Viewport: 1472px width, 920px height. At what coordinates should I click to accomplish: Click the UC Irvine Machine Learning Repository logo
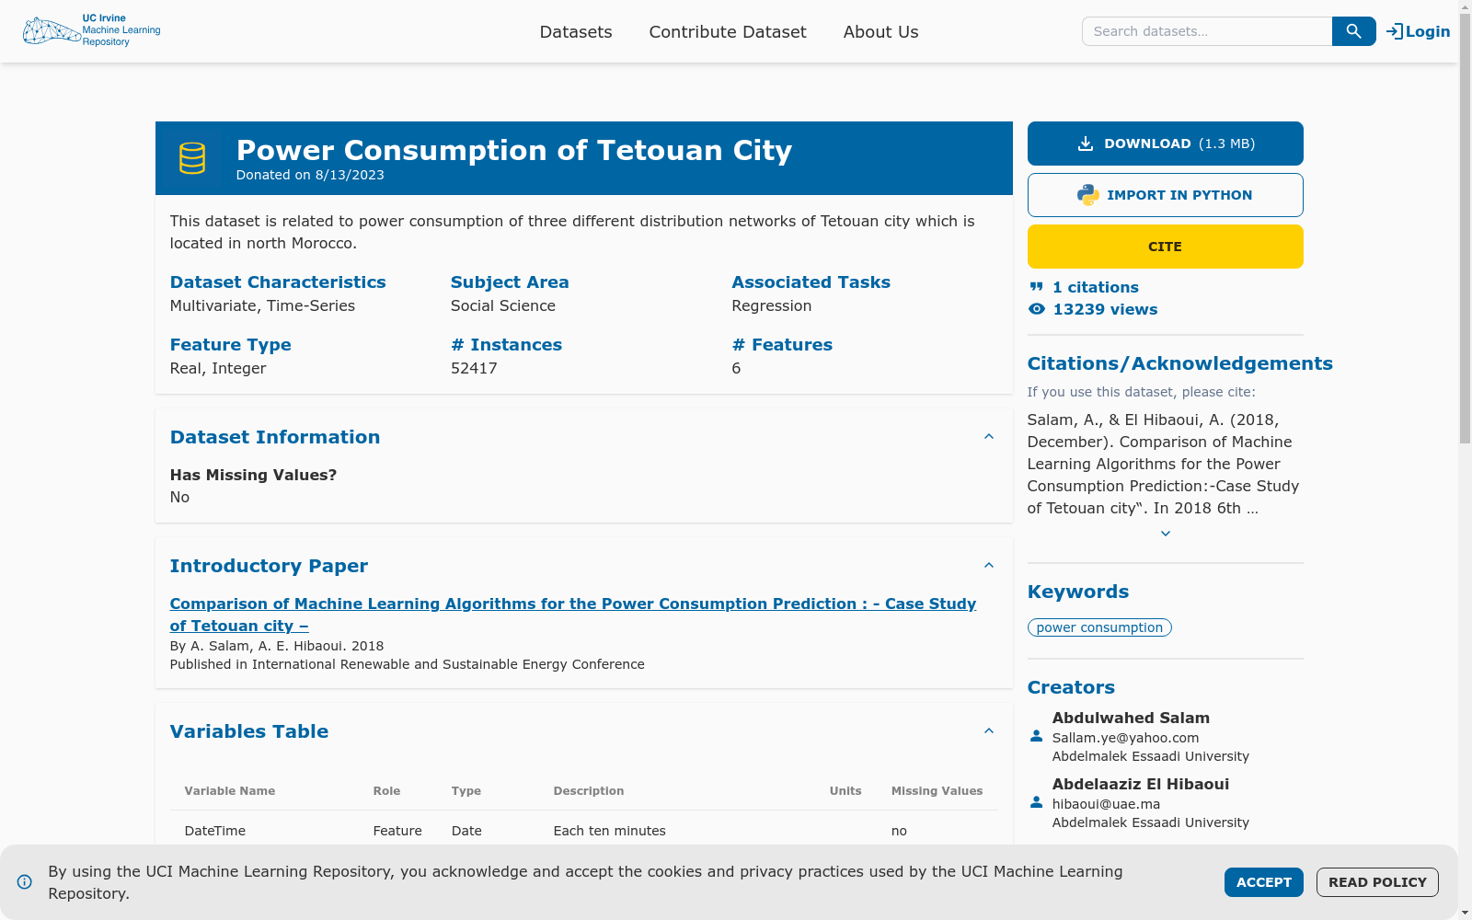click(x=92, y=31)
